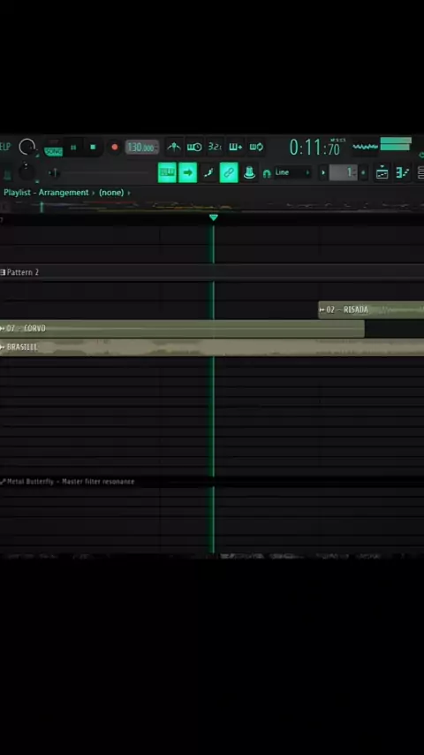Click the green playhead marker on timeline
Screen dimensions: 424x755
coord(214,217)
